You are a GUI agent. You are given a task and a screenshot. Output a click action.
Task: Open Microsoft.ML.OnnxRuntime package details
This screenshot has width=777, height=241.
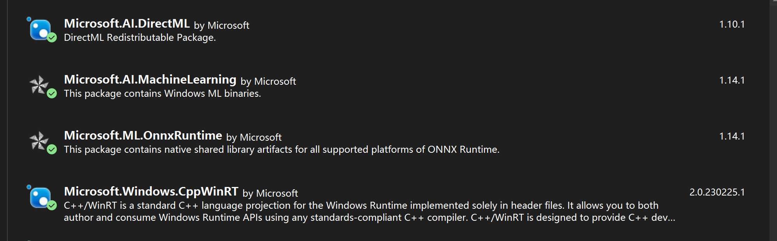coord(143,136)
